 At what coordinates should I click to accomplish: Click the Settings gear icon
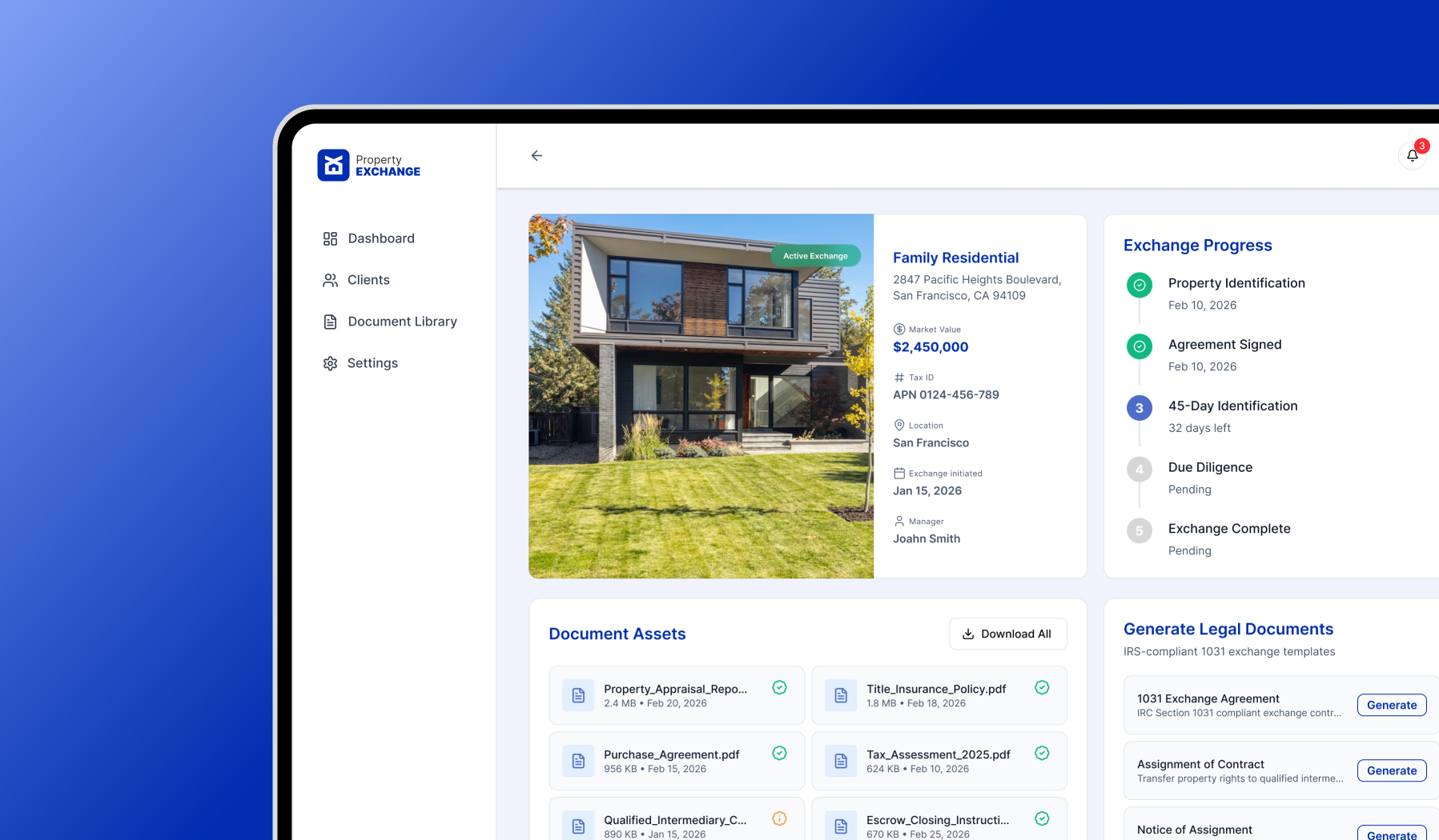pos(330,363)
